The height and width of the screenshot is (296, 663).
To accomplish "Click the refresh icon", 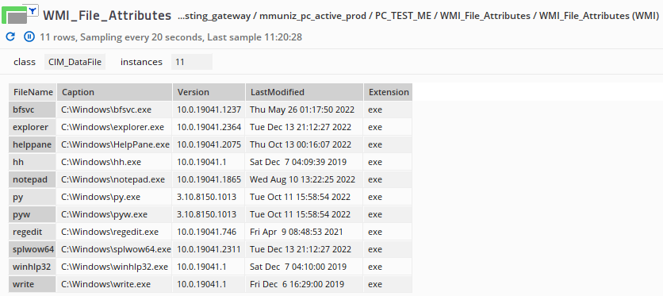I will (x=10, y=37).
